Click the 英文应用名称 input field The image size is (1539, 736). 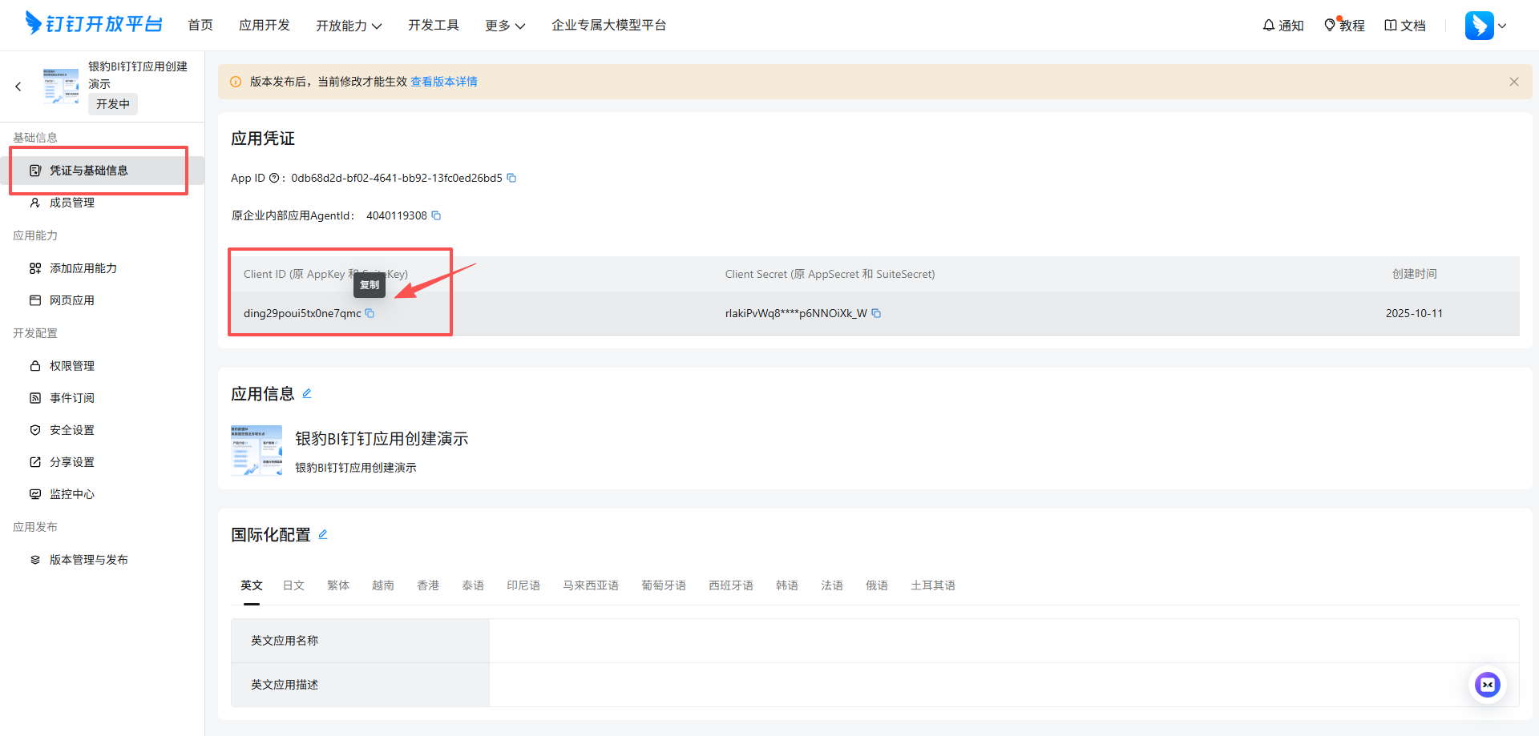point(802,640)
